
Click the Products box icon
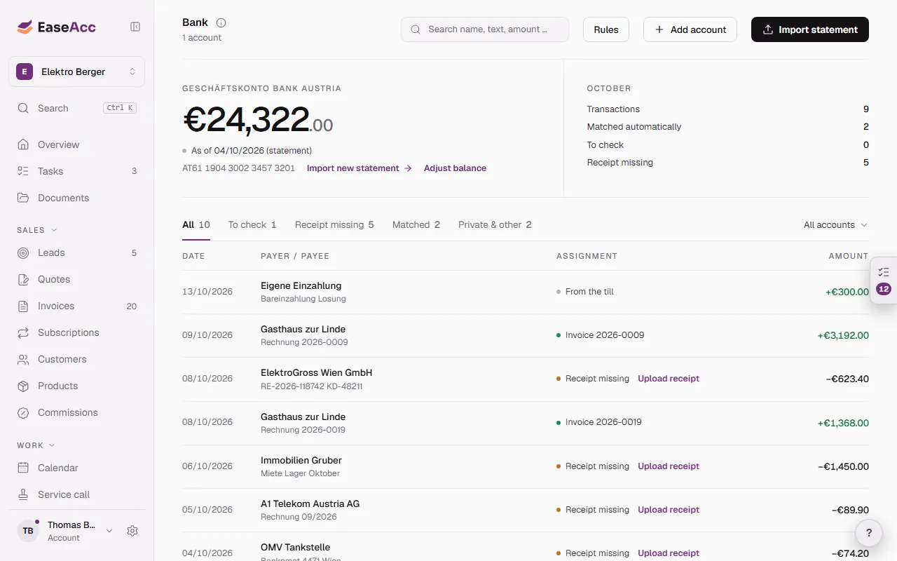coord(23,386)
